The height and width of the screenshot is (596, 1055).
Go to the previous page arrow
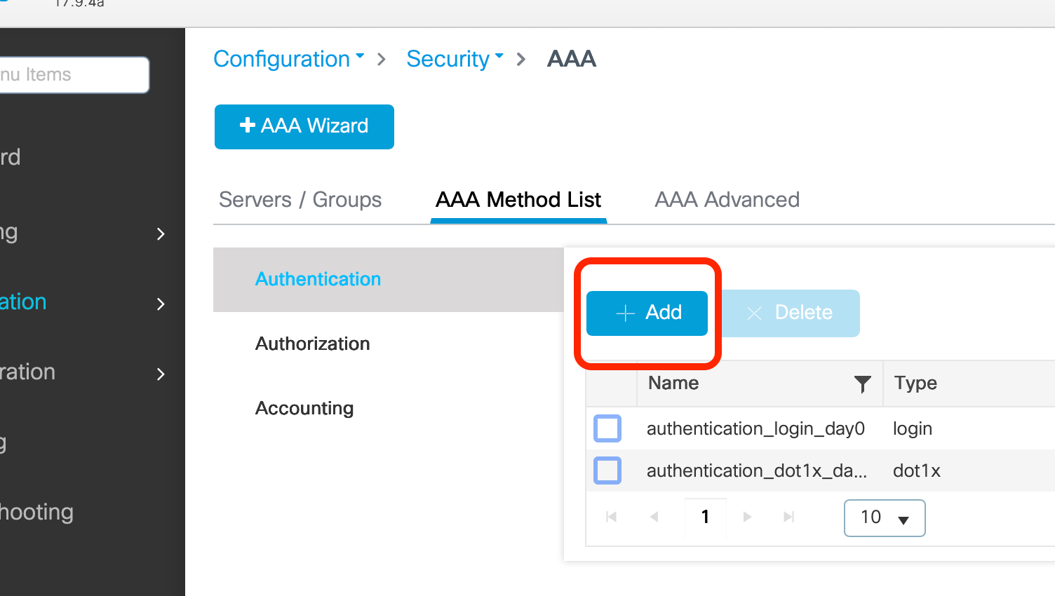(654, 517)
